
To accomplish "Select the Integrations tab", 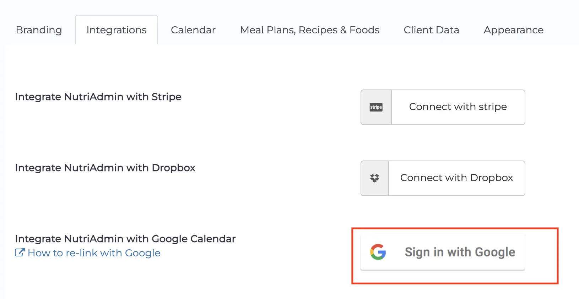I will coord(116,30).
